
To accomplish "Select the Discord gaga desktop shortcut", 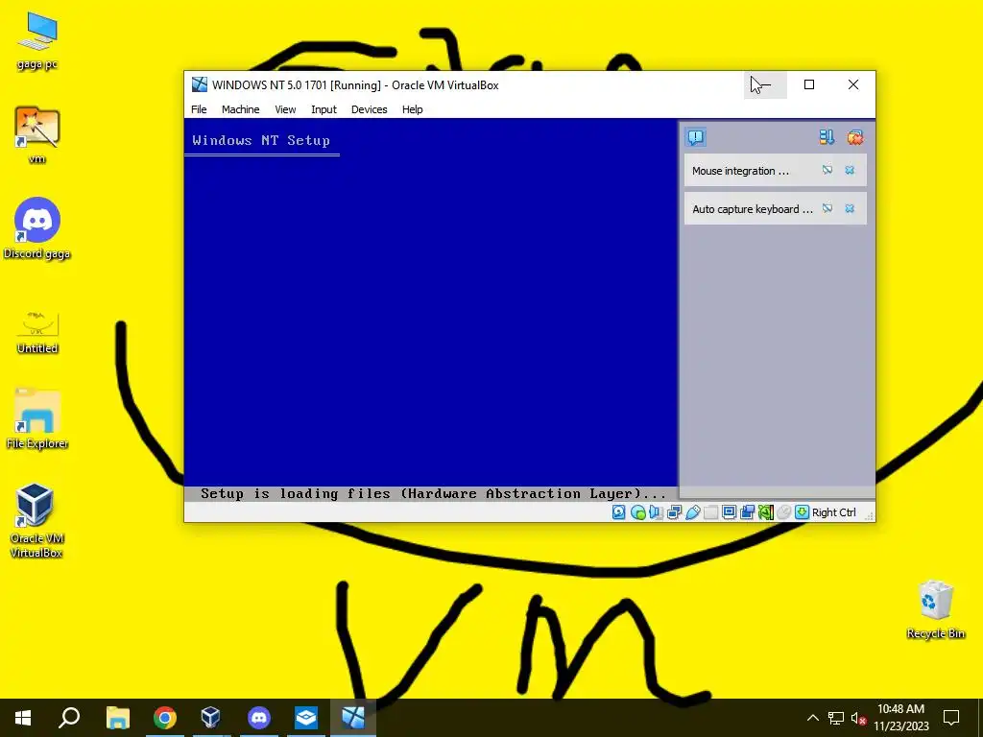I will (37, 228).
